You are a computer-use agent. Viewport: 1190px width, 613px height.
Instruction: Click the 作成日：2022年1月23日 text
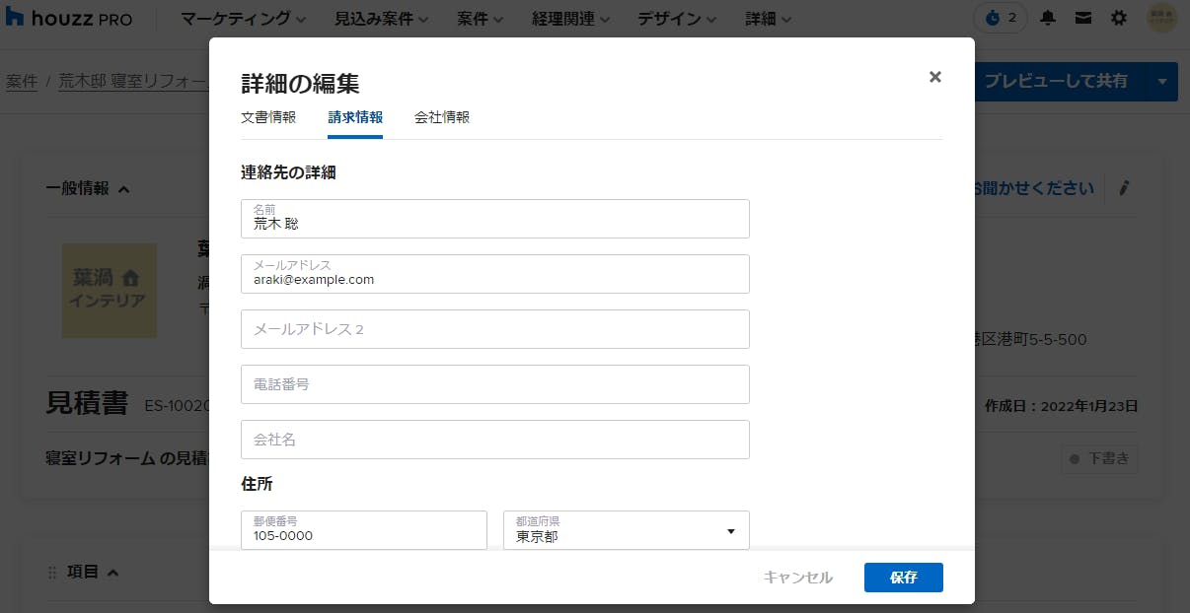1062,406
